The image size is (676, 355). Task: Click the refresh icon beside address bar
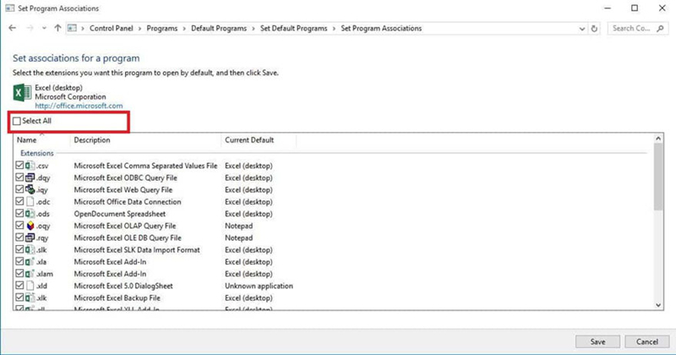[x=596, y=29]
